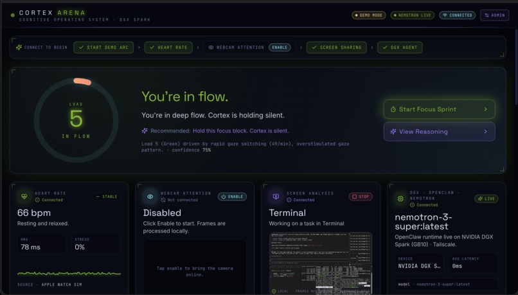The width and height of the screenshot is (518, 295).
Task: Toggle the Demo Mode badge
Action: pyautogui.click(x=369, y=15)
